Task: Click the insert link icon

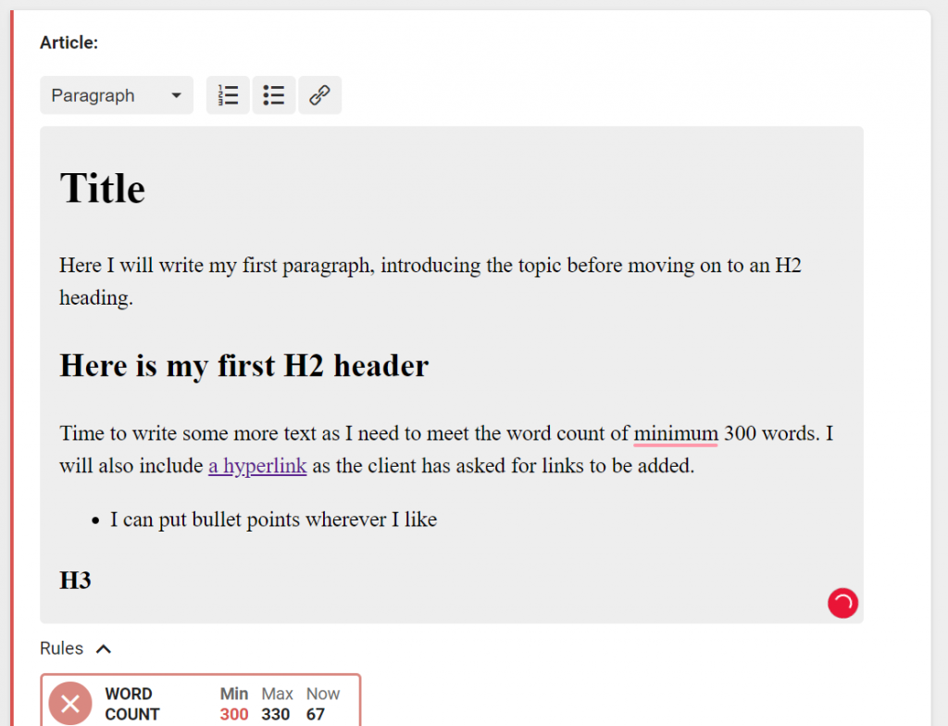Action: (319, 95)
